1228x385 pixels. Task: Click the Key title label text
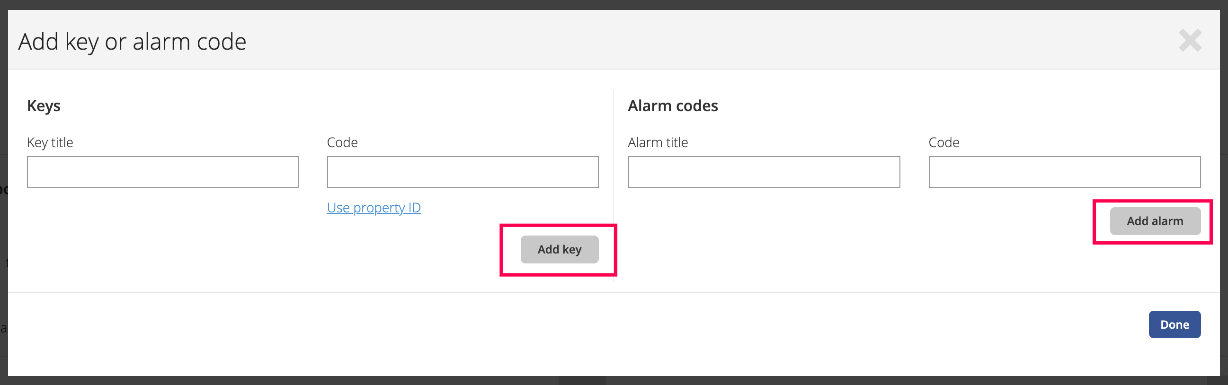point(50,142)
